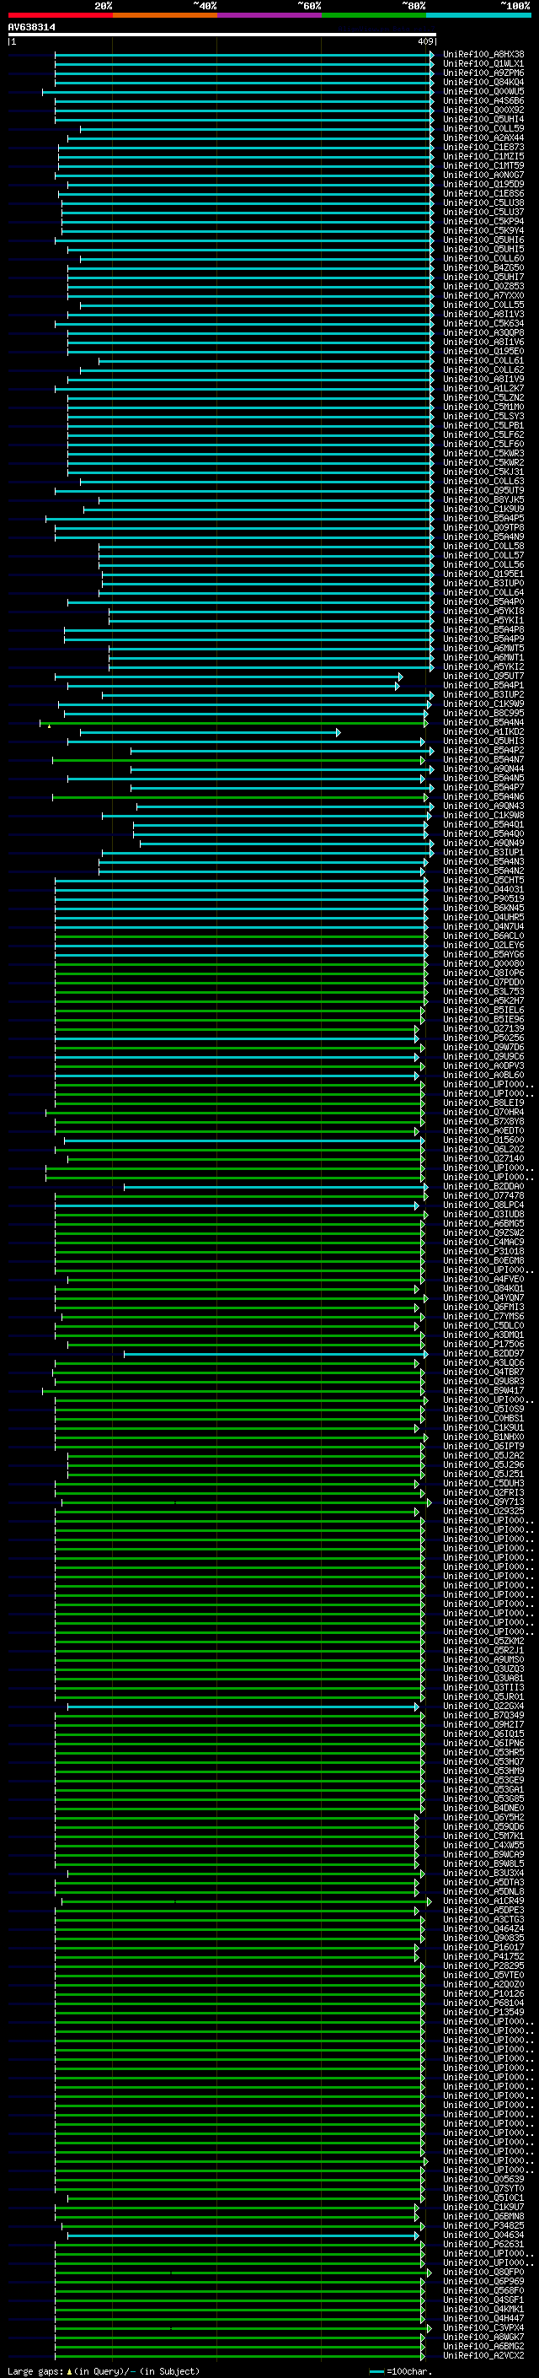Viewport: 539px width, 2378px height.
Task: Select the UniRef100_C0LL62 label
Action: 483,370
